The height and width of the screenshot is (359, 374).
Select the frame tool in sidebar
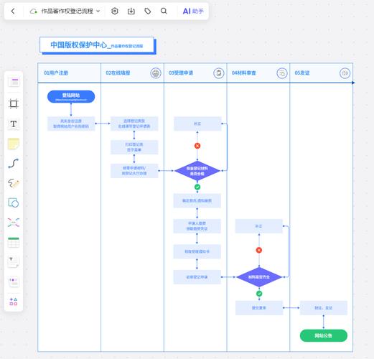coord(14,104)
